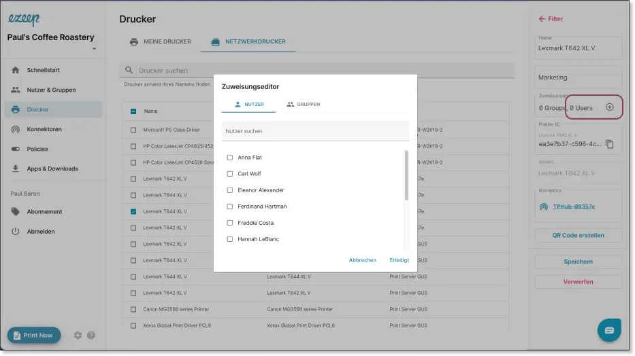Switch to the Meine Drucker tab
The image size is (635, 356).
coord(160,41)
